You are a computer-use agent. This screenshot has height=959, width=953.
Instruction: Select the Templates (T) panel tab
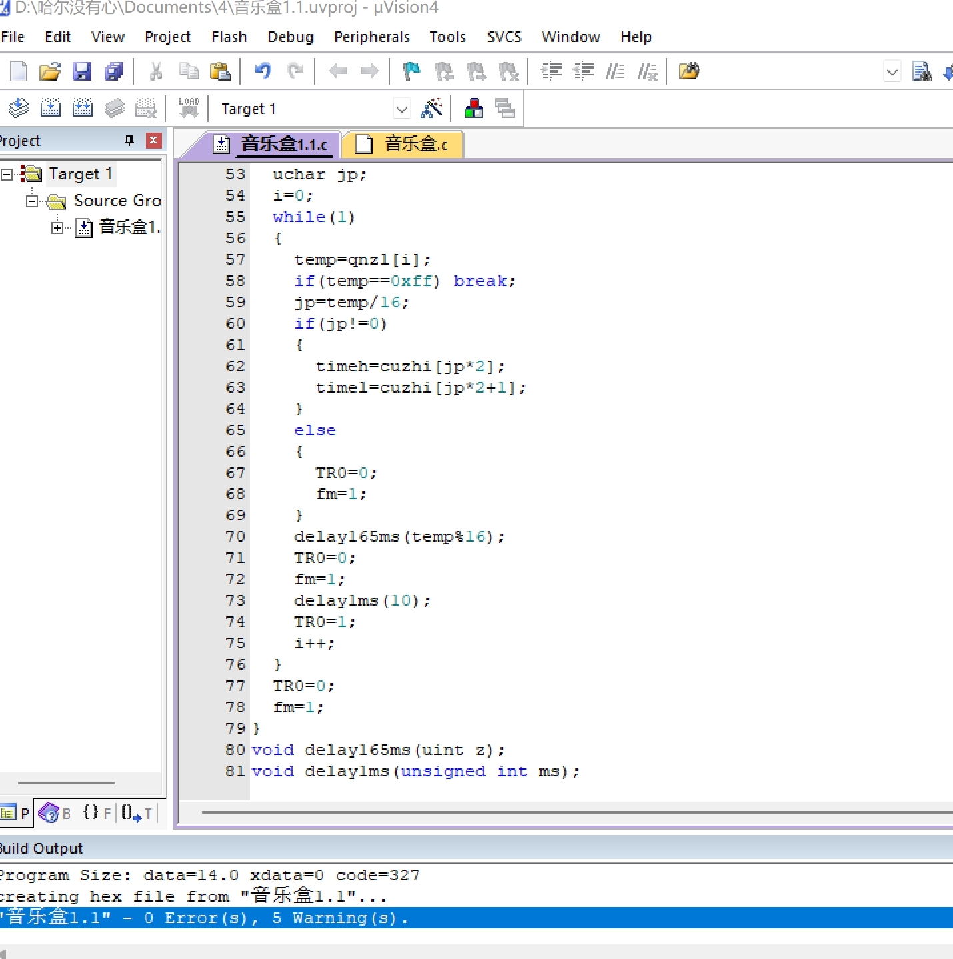137,813
